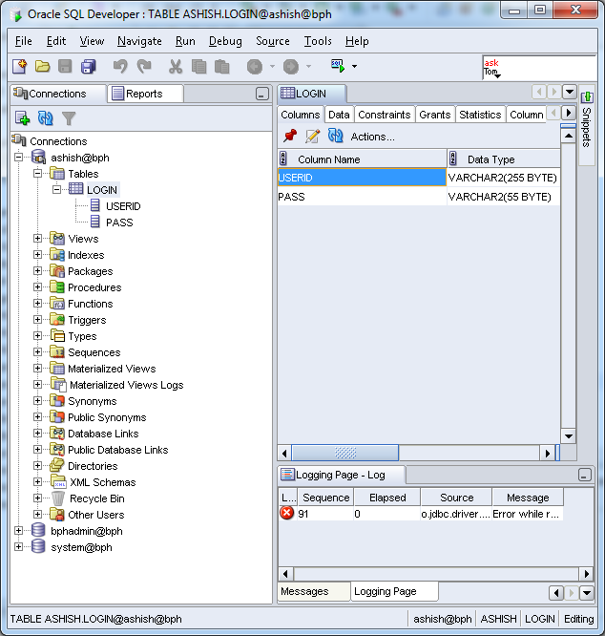Viewport: 605px width, 636px height.
Task: Open the Back history dropdown arrow
Action: point(272,67)
